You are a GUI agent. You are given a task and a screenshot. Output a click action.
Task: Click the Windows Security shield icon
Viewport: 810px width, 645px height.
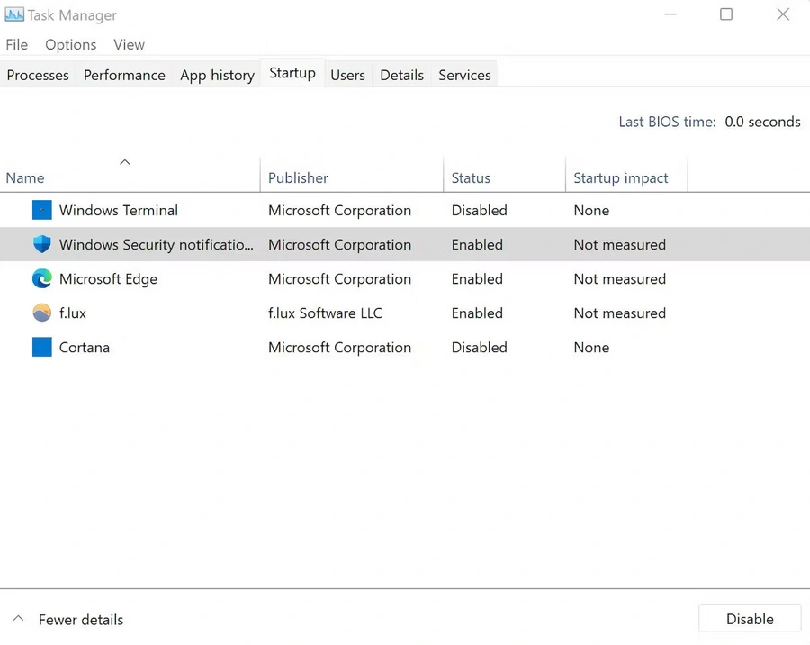(x=41, y=244)
